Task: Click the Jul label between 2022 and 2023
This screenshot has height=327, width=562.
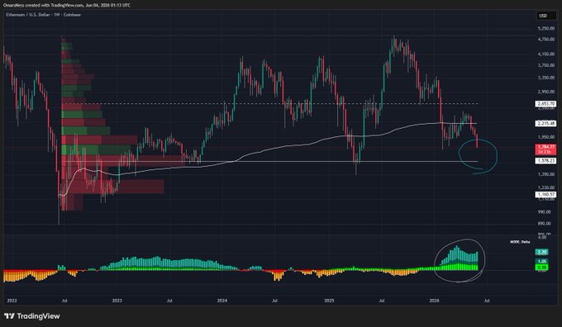Action: (64, 301)
